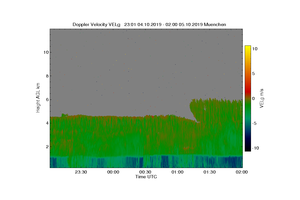Viewport: 300px width, 200px height.
Task: Click the elevated cloud feature near 01:30
Action: (216, 110)
